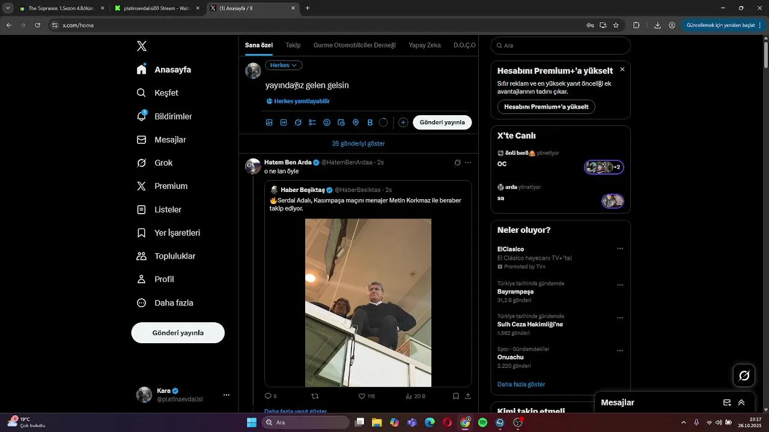Repost the Hatem Ben Arda post

click(x=314, y=396)
